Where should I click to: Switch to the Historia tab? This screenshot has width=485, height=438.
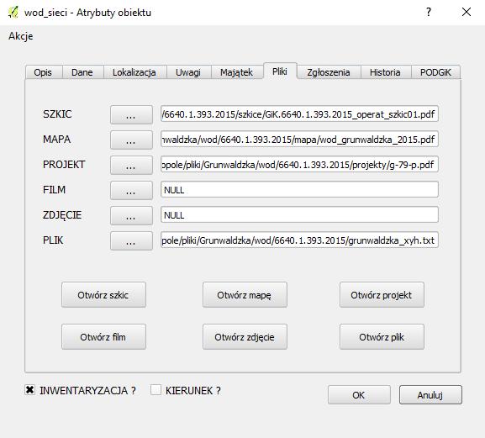pos(385,72)
